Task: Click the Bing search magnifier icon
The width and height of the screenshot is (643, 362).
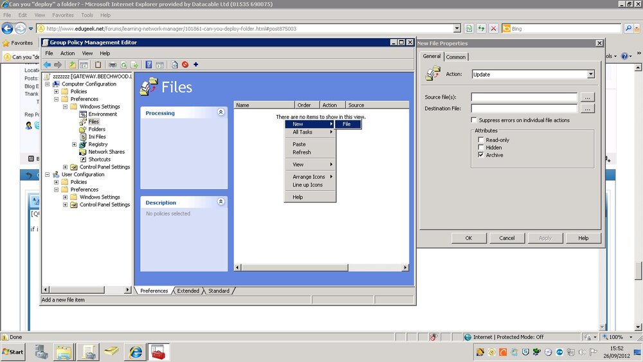Action: click(x=628, y=28)
